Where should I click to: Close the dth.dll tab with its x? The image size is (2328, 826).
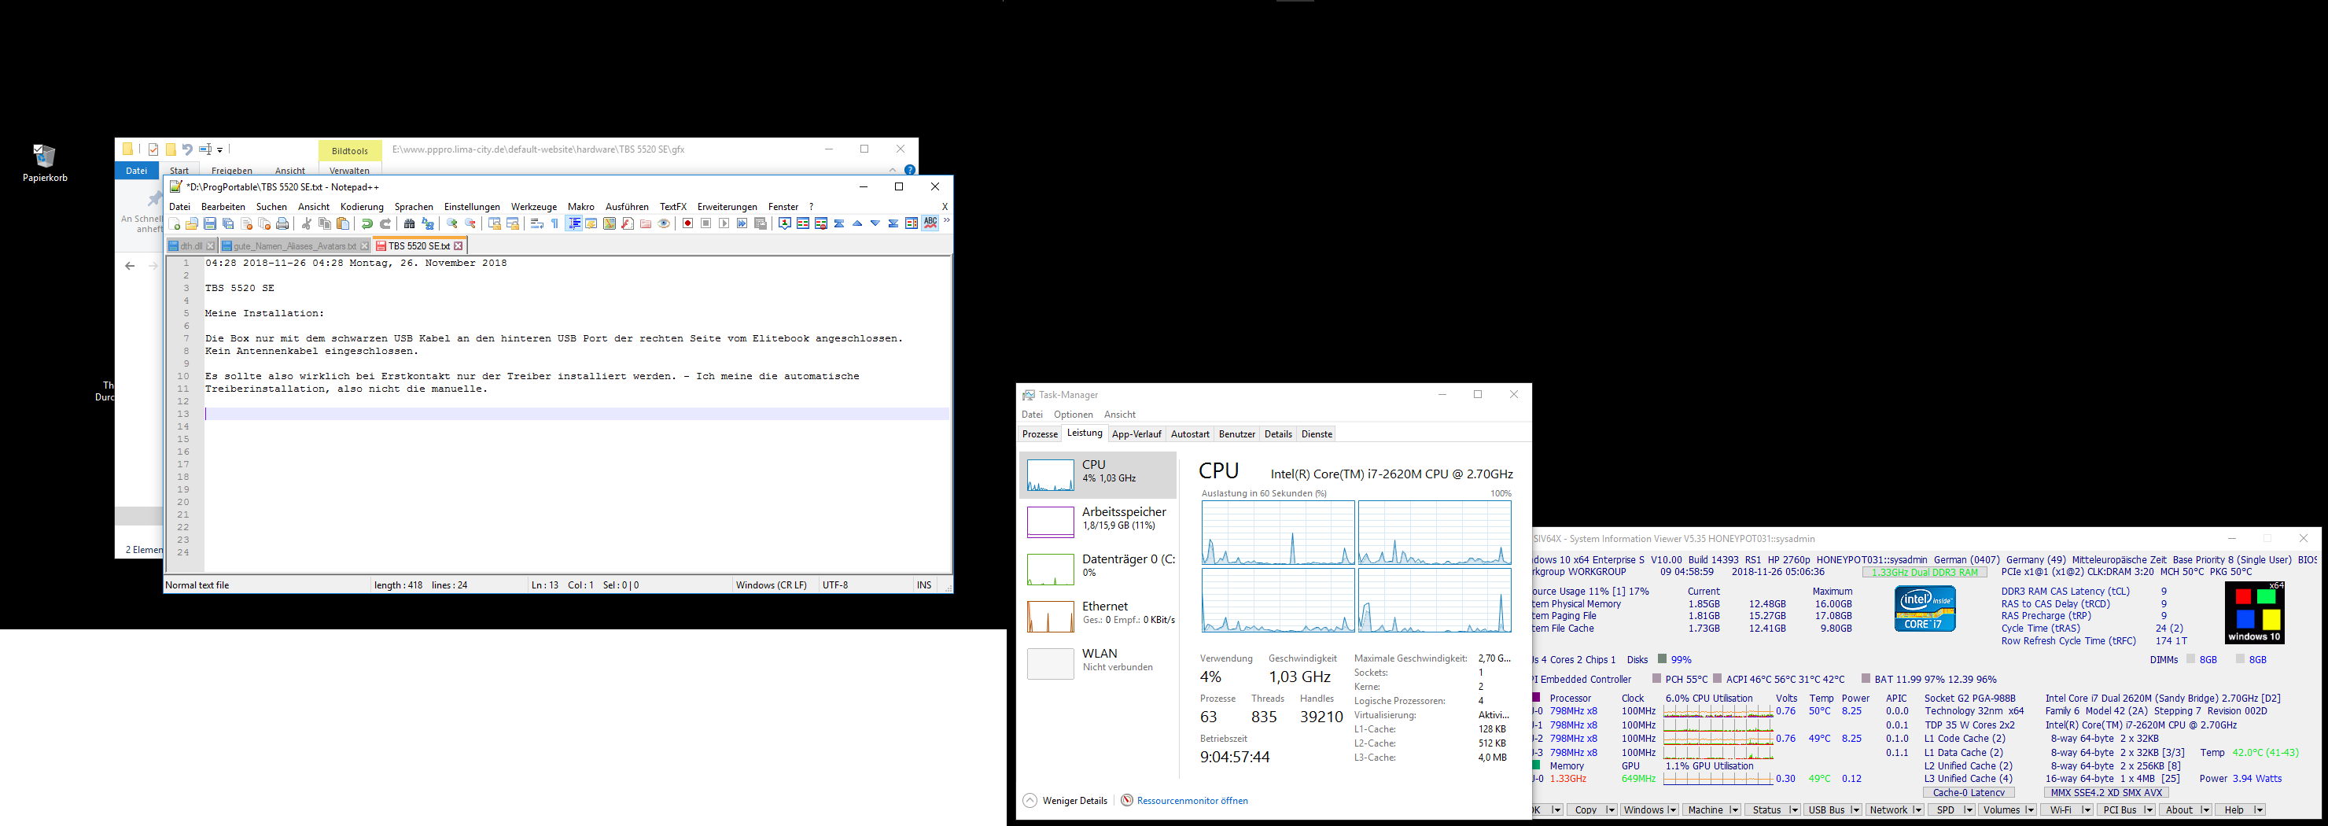pos(211,245)
